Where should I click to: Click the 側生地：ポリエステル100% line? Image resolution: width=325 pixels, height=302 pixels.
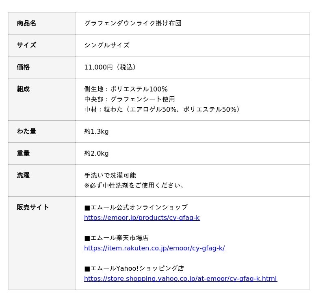[x=126, y=89]
